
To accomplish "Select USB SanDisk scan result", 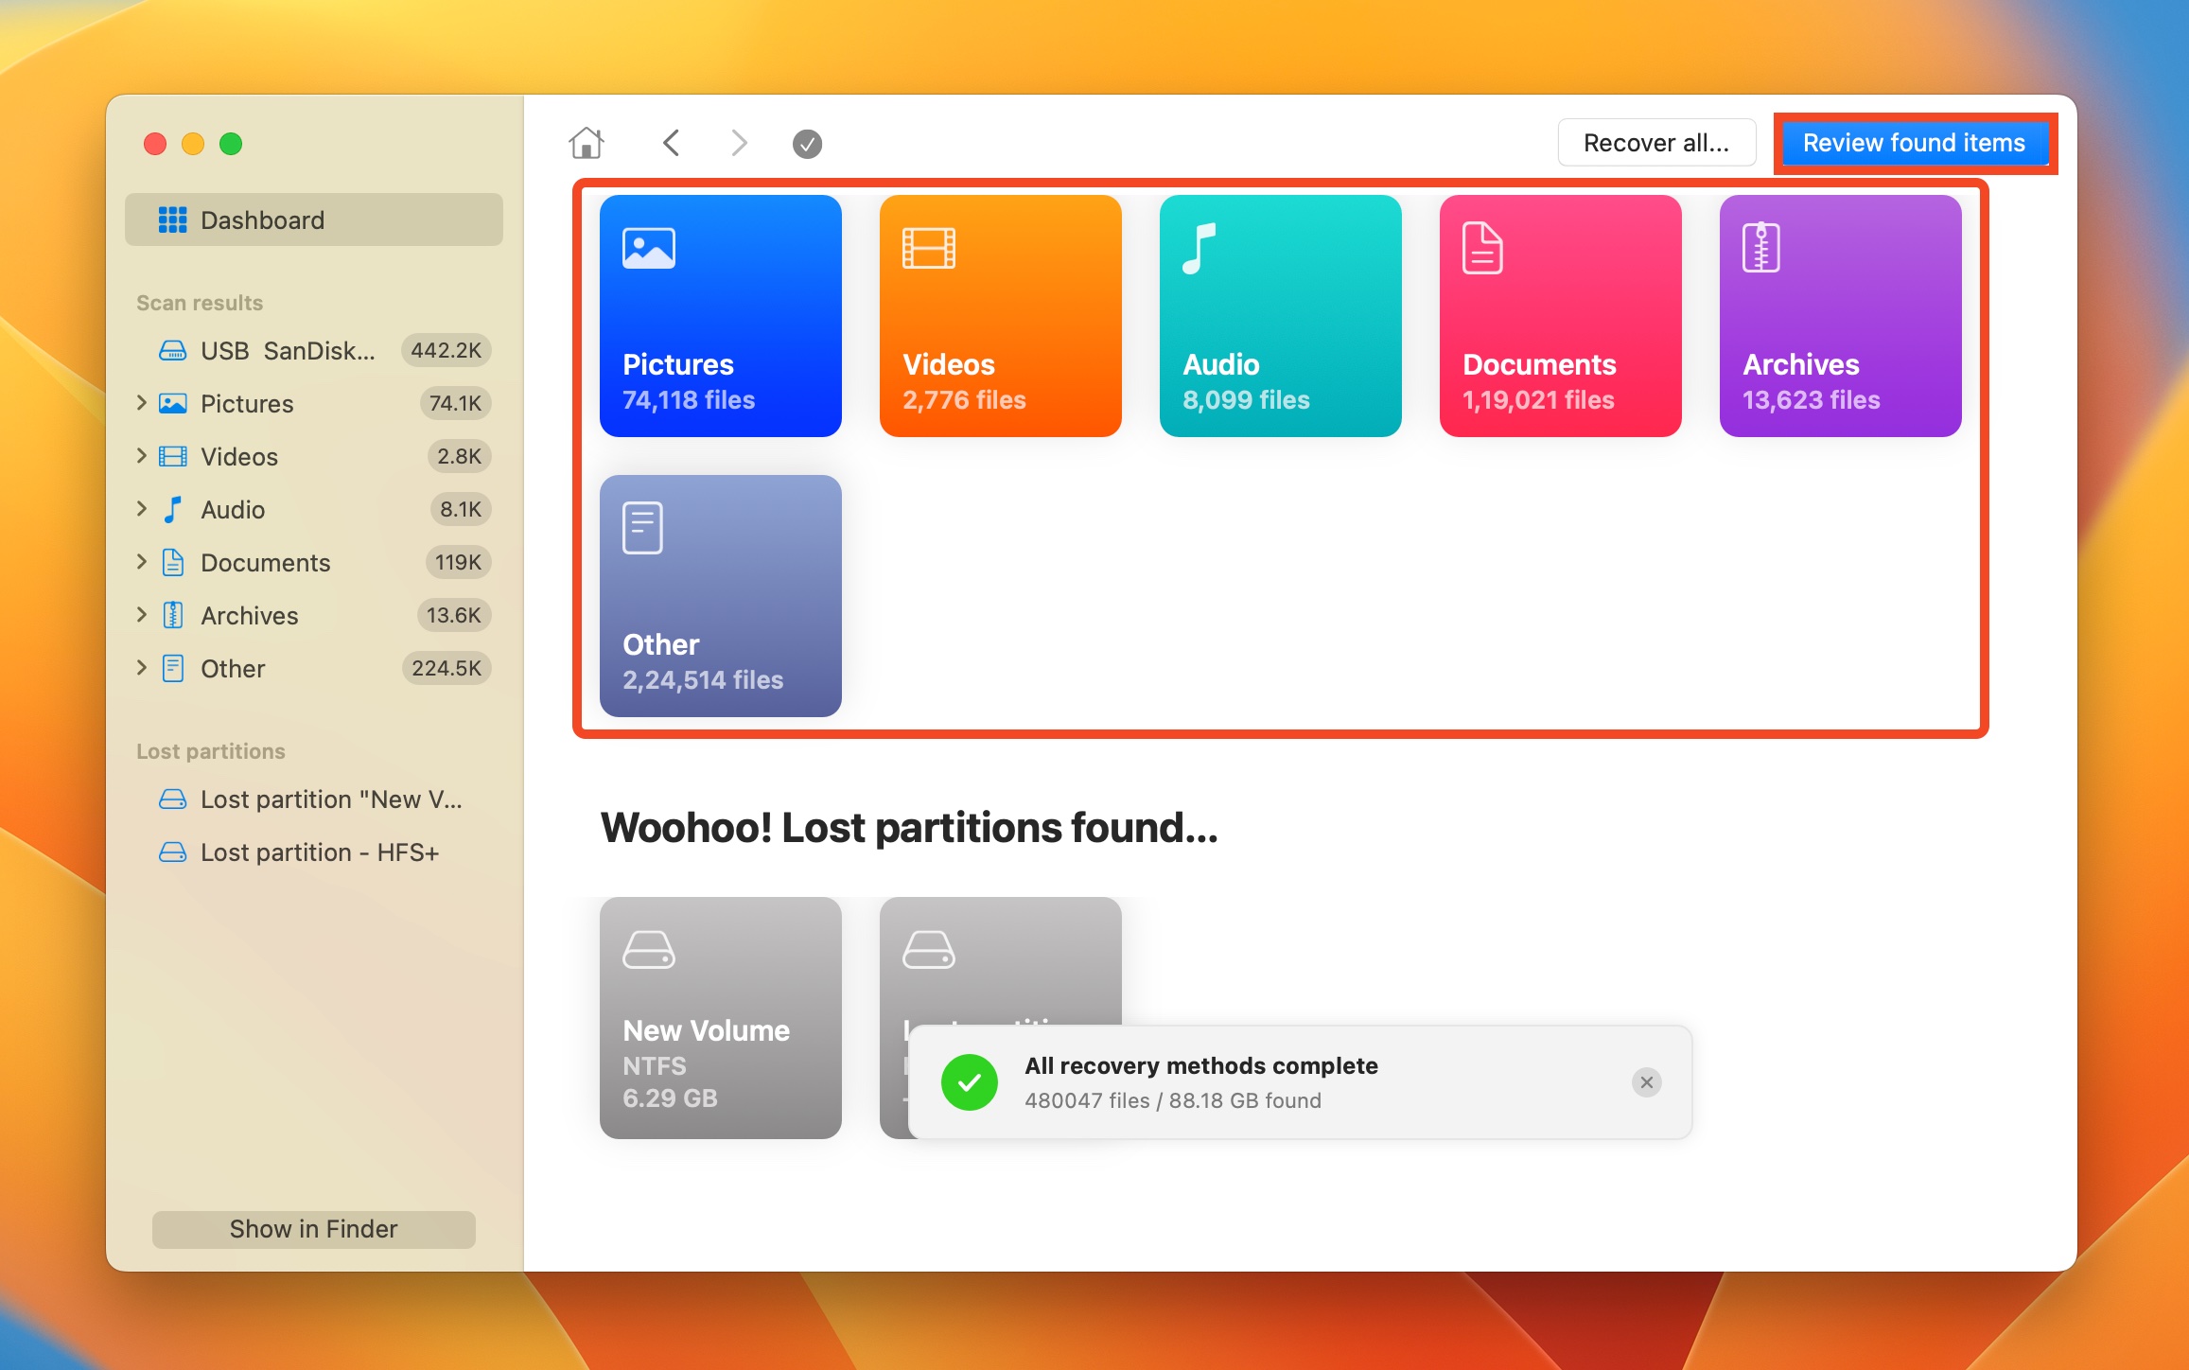I will [x=314, y=351].
